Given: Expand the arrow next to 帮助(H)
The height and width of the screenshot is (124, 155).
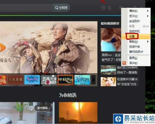Looking at the screenshot, I should 148,42.
